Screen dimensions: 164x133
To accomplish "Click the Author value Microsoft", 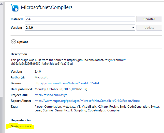I will point(41,77).
